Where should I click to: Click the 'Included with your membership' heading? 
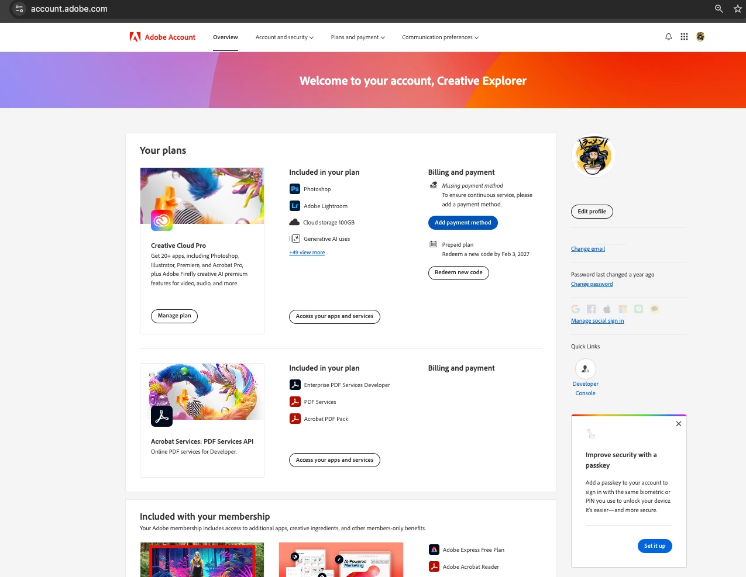point(205,517)
